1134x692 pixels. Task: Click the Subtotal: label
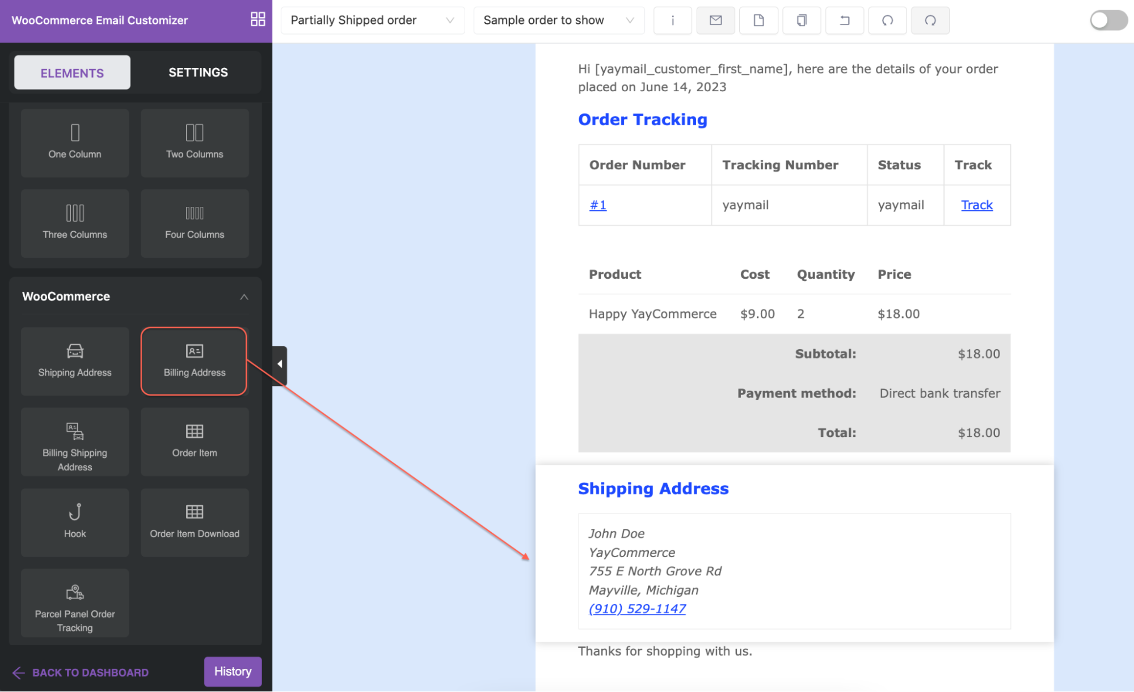click(825, 354)
